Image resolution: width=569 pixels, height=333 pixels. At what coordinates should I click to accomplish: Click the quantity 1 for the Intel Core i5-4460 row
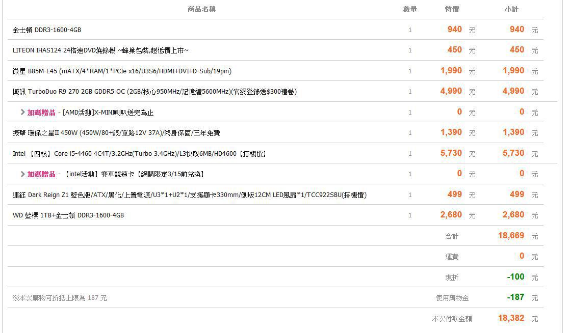tap(410, 154)
